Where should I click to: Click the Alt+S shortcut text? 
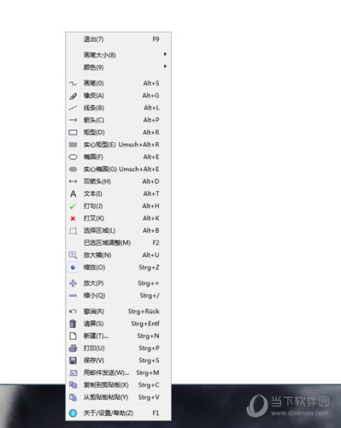coord(151,83)
